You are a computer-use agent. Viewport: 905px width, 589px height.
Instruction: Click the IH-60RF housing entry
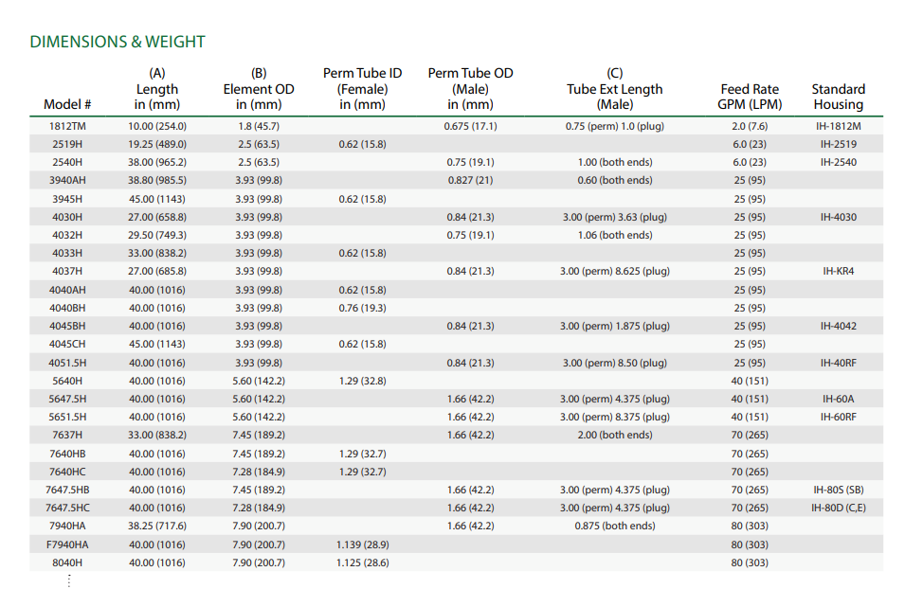click(x=838, y=417)
